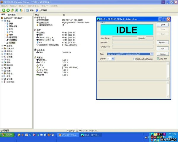
Task: Click the Field (欄位) column header
Action: (47, 14)
